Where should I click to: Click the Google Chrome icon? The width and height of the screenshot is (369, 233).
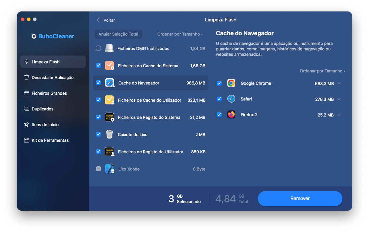231,83
